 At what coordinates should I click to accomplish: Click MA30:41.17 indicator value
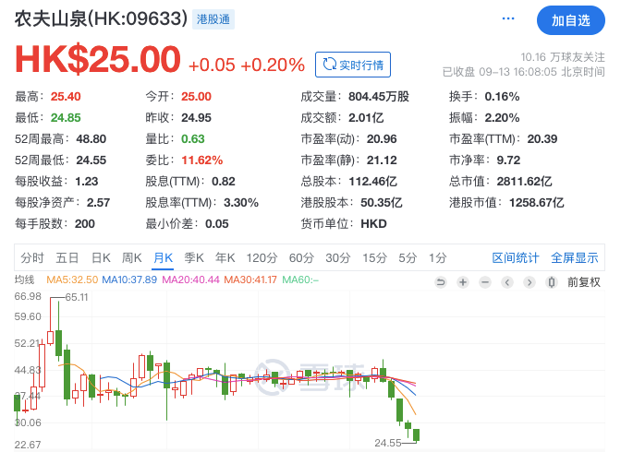pyautogui.click(x=250, y=280)
